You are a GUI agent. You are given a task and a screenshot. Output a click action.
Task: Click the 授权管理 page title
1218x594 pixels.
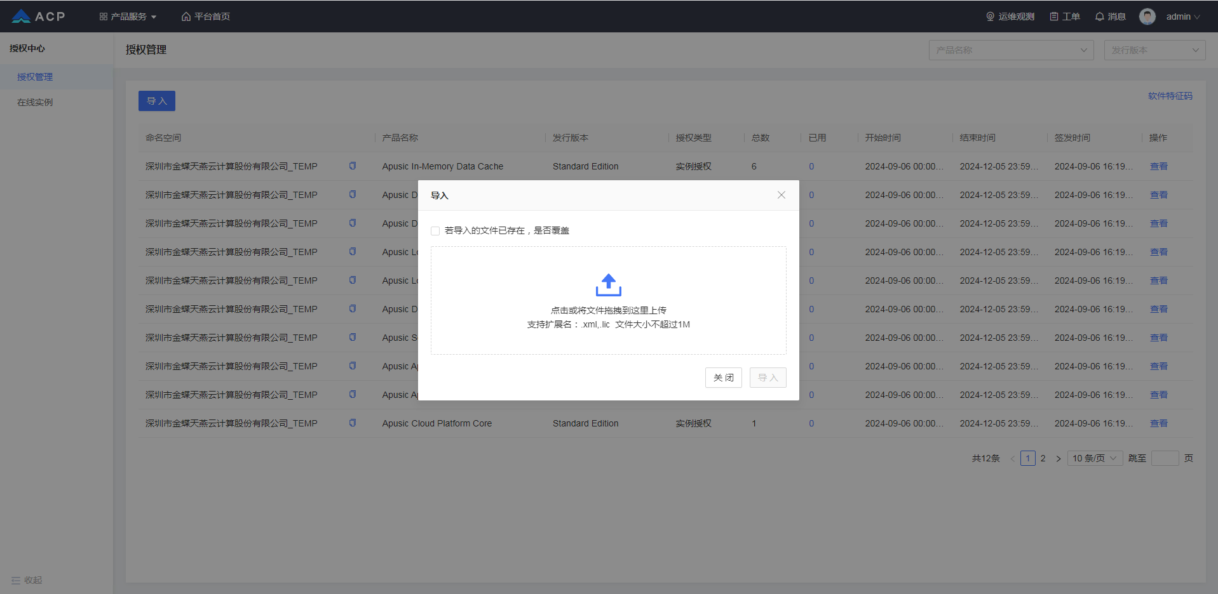click(x=146, y=49)
